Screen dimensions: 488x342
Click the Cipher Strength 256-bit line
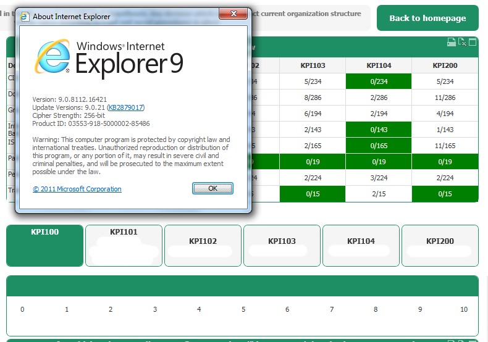(69, 115)
